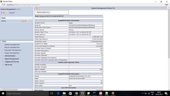Click the Total Free Memory value

pyautogui.click(x=97, y=39)
